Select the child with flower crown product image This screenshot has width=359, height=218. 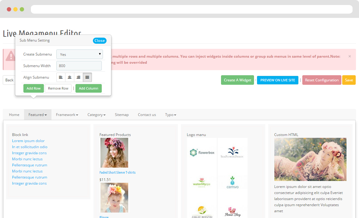114,198
